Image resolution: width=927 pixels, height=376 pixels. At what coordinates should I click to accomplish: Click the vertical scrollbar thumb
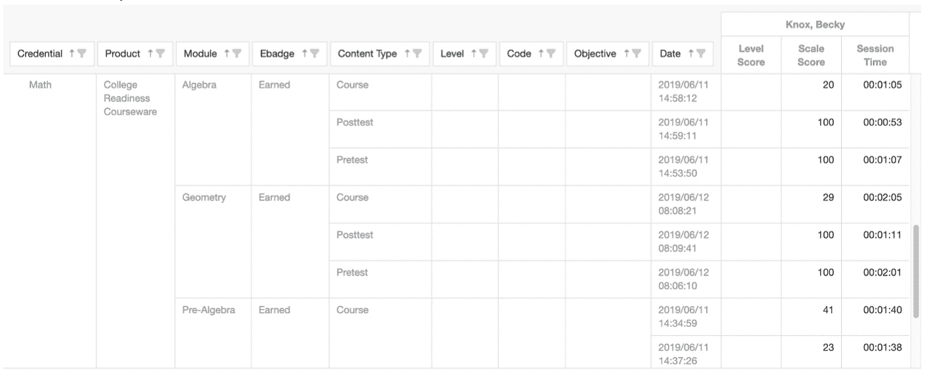[916, 271]
